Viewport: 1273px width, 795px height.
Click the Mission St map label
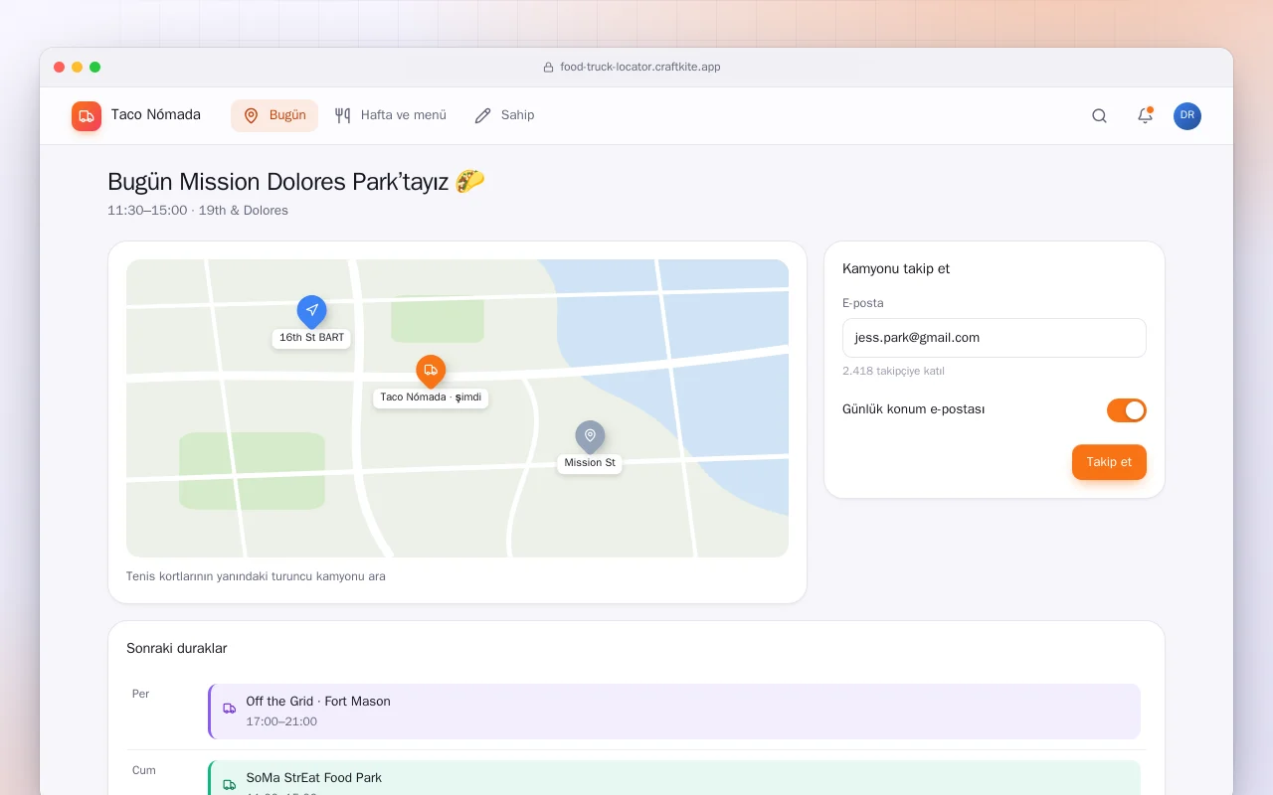pos(590,463)
